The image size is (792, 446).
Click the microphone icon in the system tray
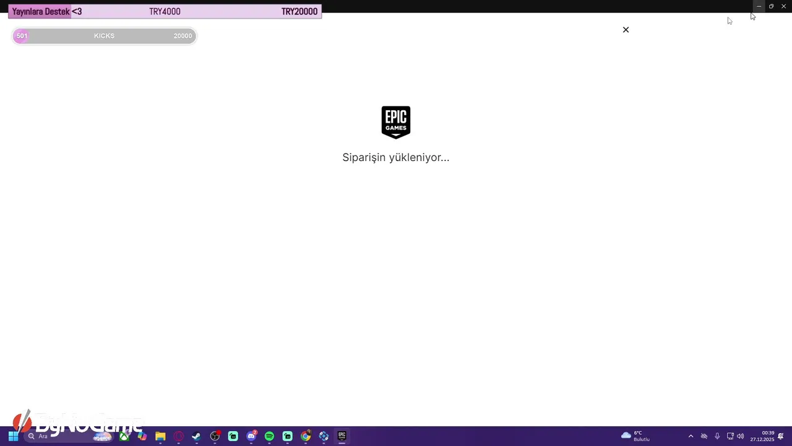pyautogui.click(x=717, y=436)
